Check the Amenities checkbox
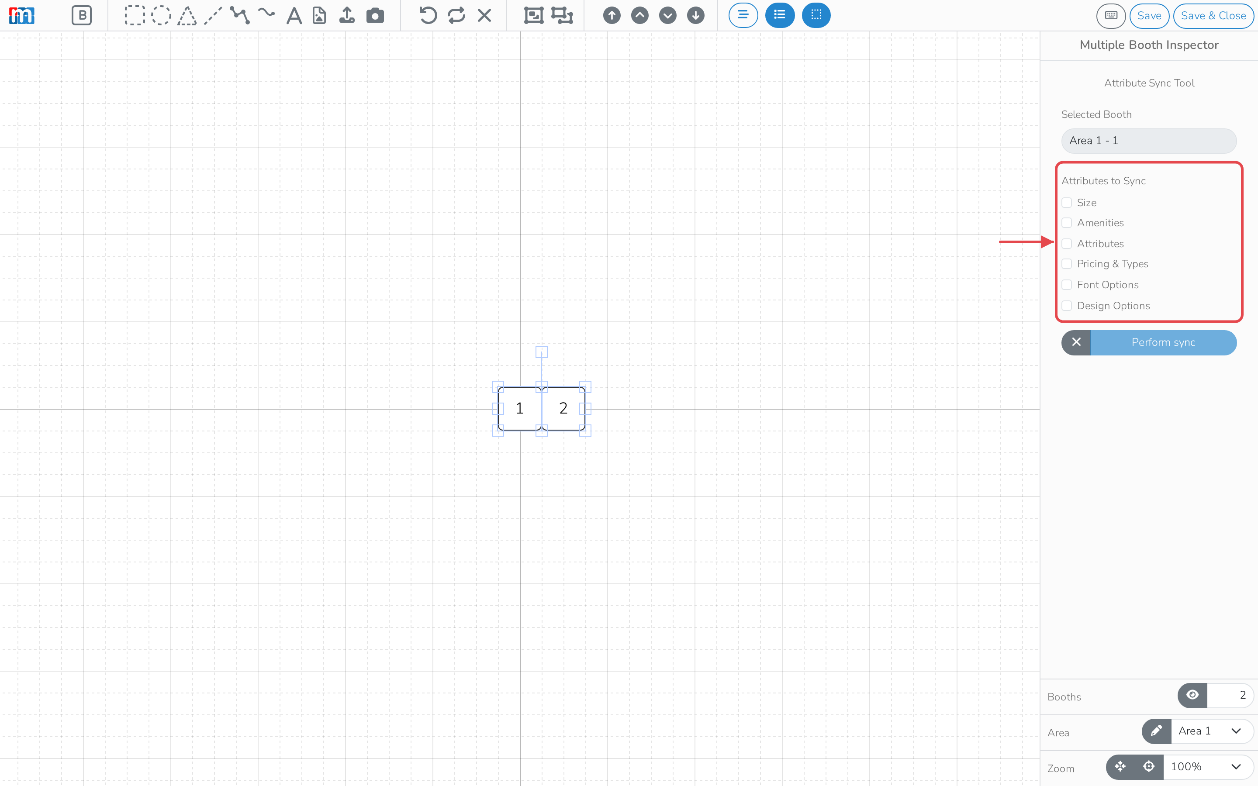This screenshot has width=1258, height=786. (x=1067, y=223)
